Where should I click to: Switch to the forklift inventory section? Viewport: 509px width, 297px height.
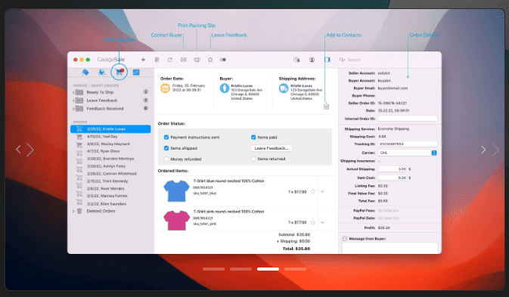[x=102, y=73]
